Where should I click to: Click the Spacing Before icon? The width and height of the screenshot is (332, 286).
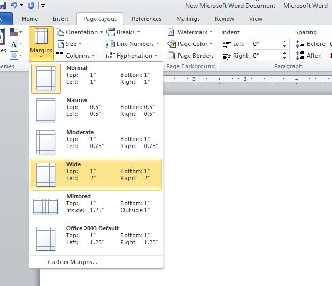tap(300, 44)
